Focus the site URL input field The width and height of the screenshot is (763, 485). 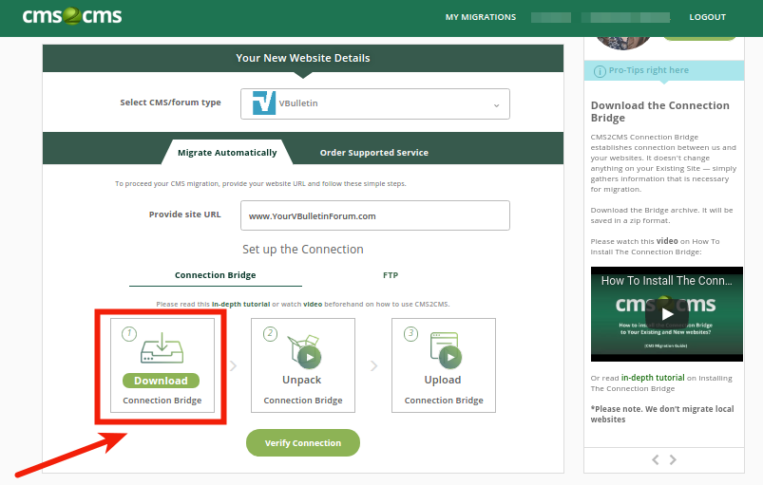click(x=374, y=215)
